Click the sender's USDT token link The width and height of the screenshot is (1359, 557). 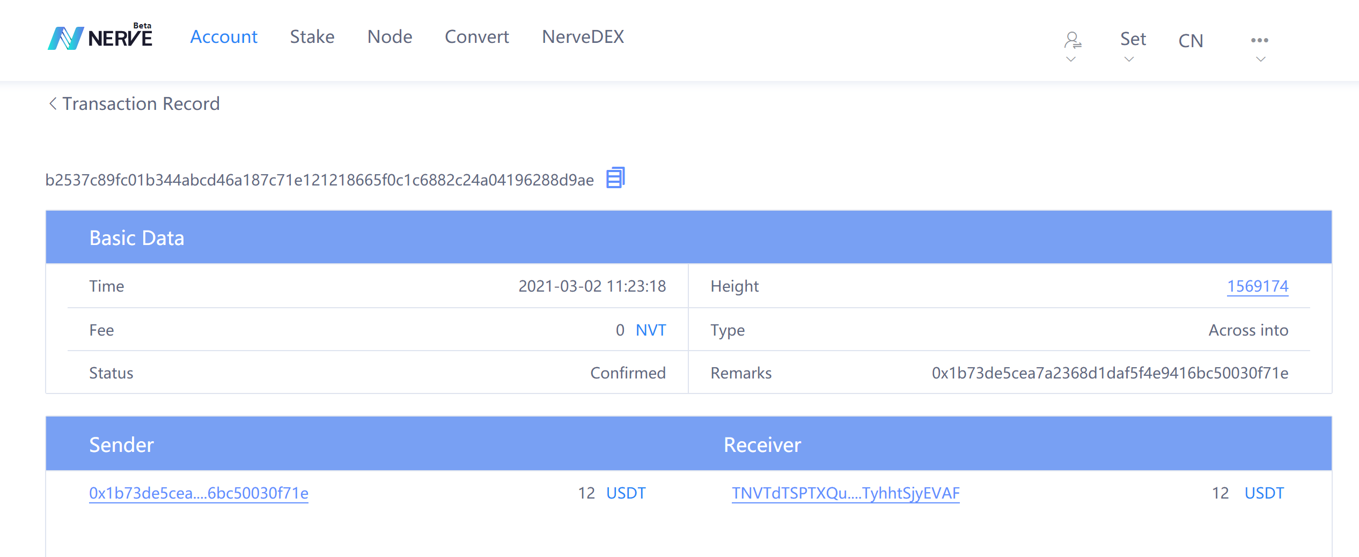[626, 493]
